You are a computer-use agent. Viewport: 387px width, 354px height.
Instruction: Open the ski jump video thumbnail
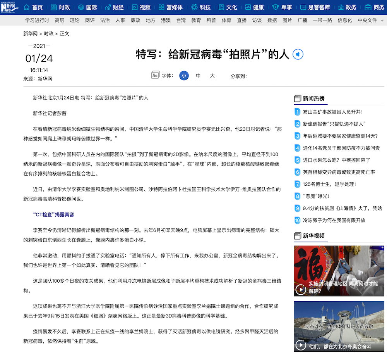tap(339, 326)
